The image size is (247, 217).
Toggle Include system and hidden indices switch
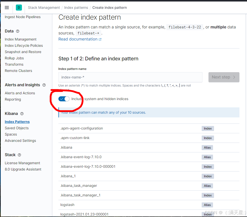(x=64, y=99)
